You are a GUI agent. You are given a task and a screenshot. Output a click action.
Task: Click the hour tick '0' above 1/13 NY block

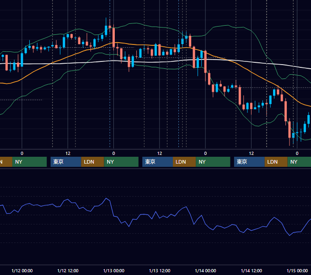(113, 154)
